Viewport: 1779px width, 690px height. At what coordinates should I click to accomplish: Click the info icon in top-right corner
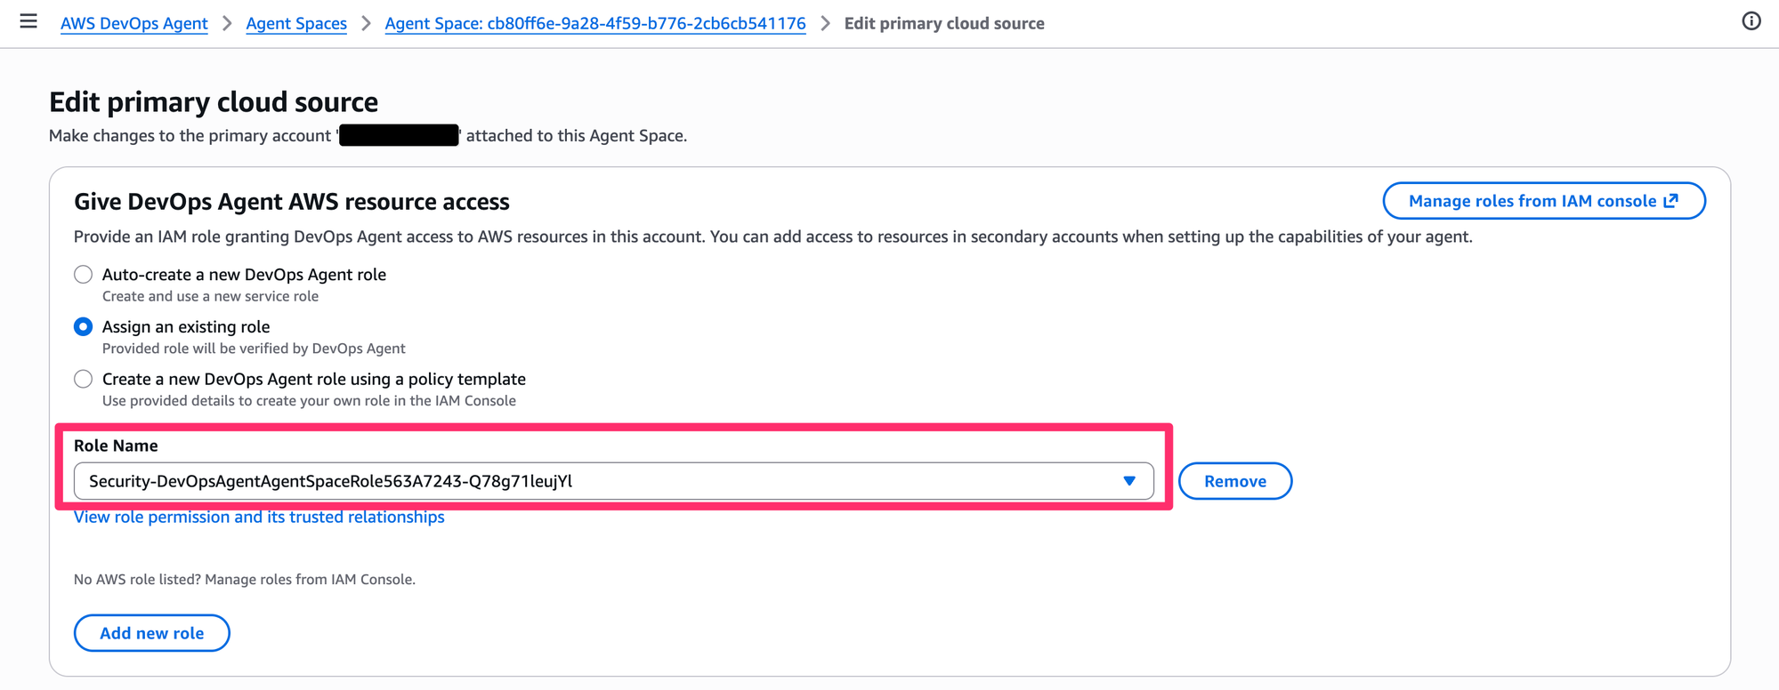coord(1751,22)
